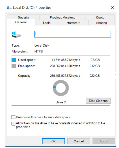Select the General tab
This screenshot has height=148, width=119.
(21, 22)
